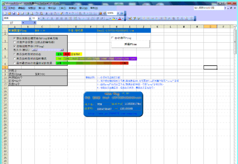The image size is (238, 164).
Task: Select radio showing last 50 tests result
Action: point(15,63)
